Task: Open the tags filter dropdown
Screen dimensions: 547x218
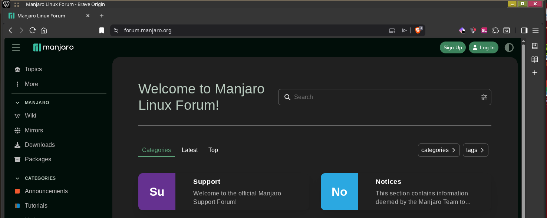Action: [x=475, y=150]
